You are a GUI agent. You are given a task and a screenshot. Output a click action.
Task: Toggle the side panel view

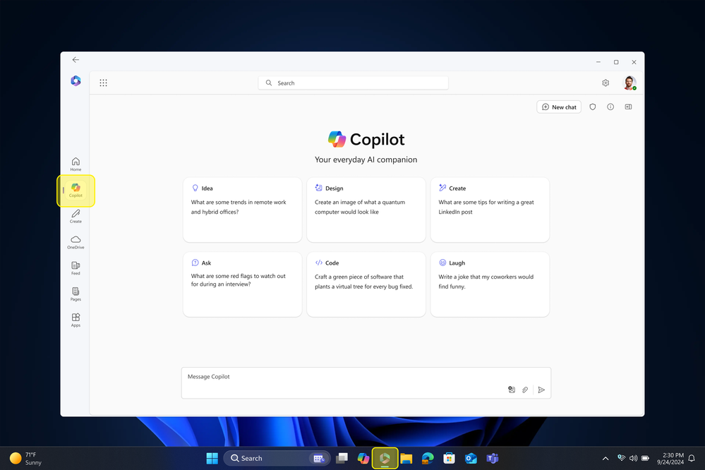click(628, 107)
